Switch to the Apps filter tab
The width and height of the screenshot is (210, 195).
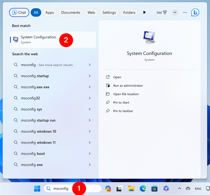(50, 13)
